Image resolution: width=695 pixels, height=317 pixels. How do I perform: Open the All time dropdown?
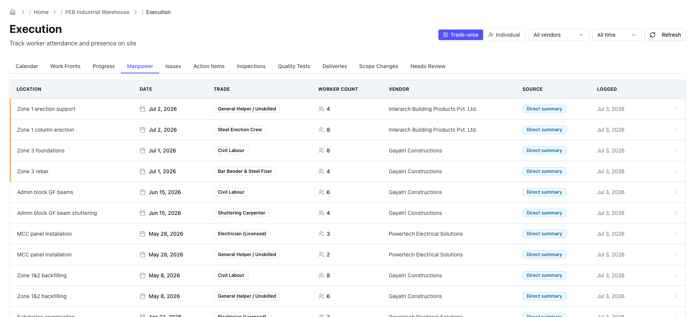(x=617, y=35)
